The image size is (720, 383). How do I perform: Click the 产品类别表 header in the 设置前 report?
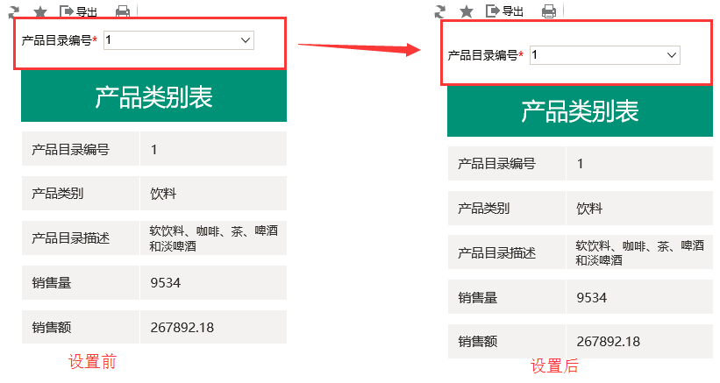click(153, 96)
